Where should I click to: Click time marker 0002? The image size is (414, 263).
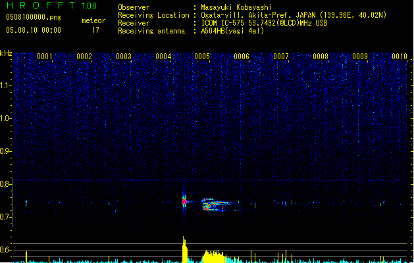84,56
